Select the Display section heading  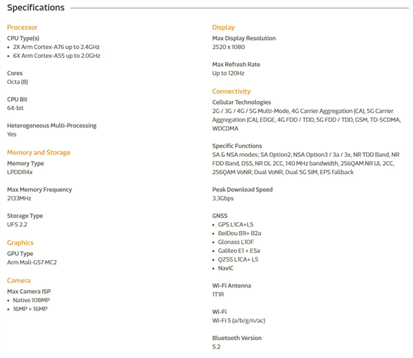[223, 28]
